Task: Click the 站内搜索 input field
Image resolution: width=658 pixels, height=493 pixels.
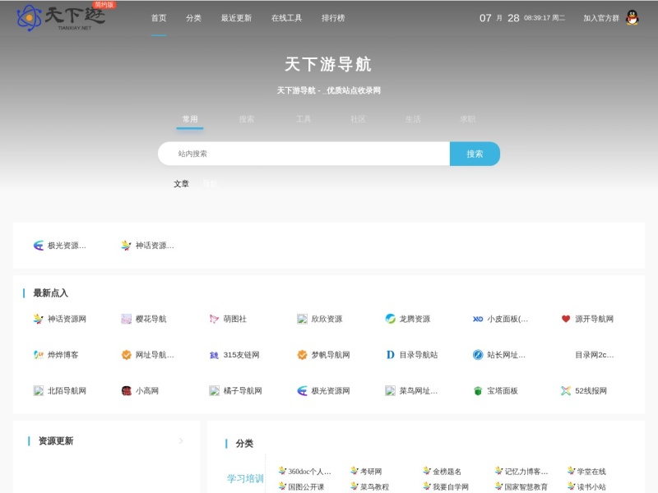Action: pos(304,154)
